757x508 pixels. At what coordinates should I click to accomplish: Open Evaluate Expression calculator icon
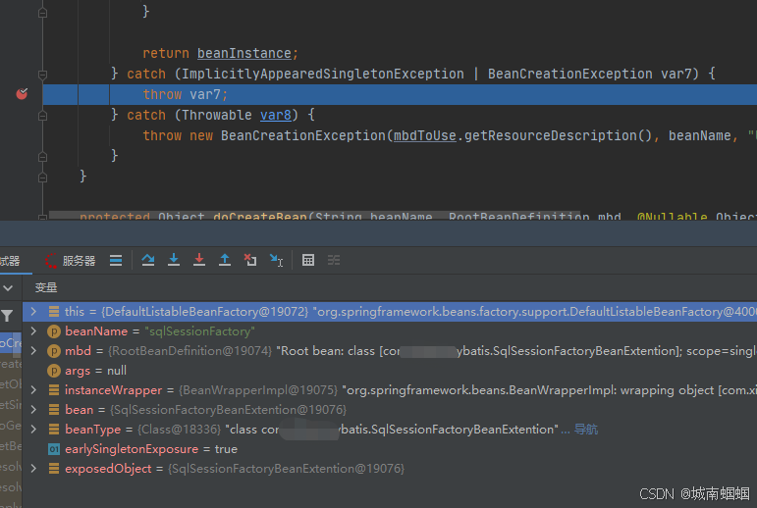pyautogui.click(x=308, y=261)
